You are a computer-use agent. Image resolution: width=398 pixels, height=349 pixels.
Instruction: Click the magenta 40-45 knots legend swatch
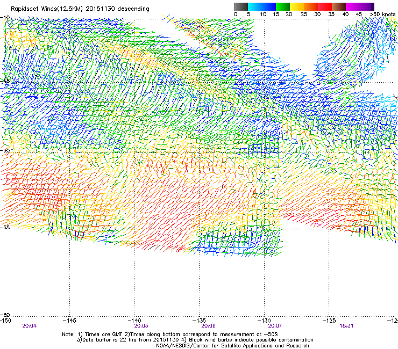pos(353,6)
